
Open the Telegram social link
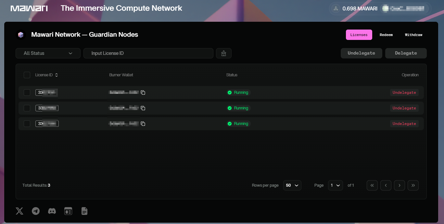[x=36, y=211]
